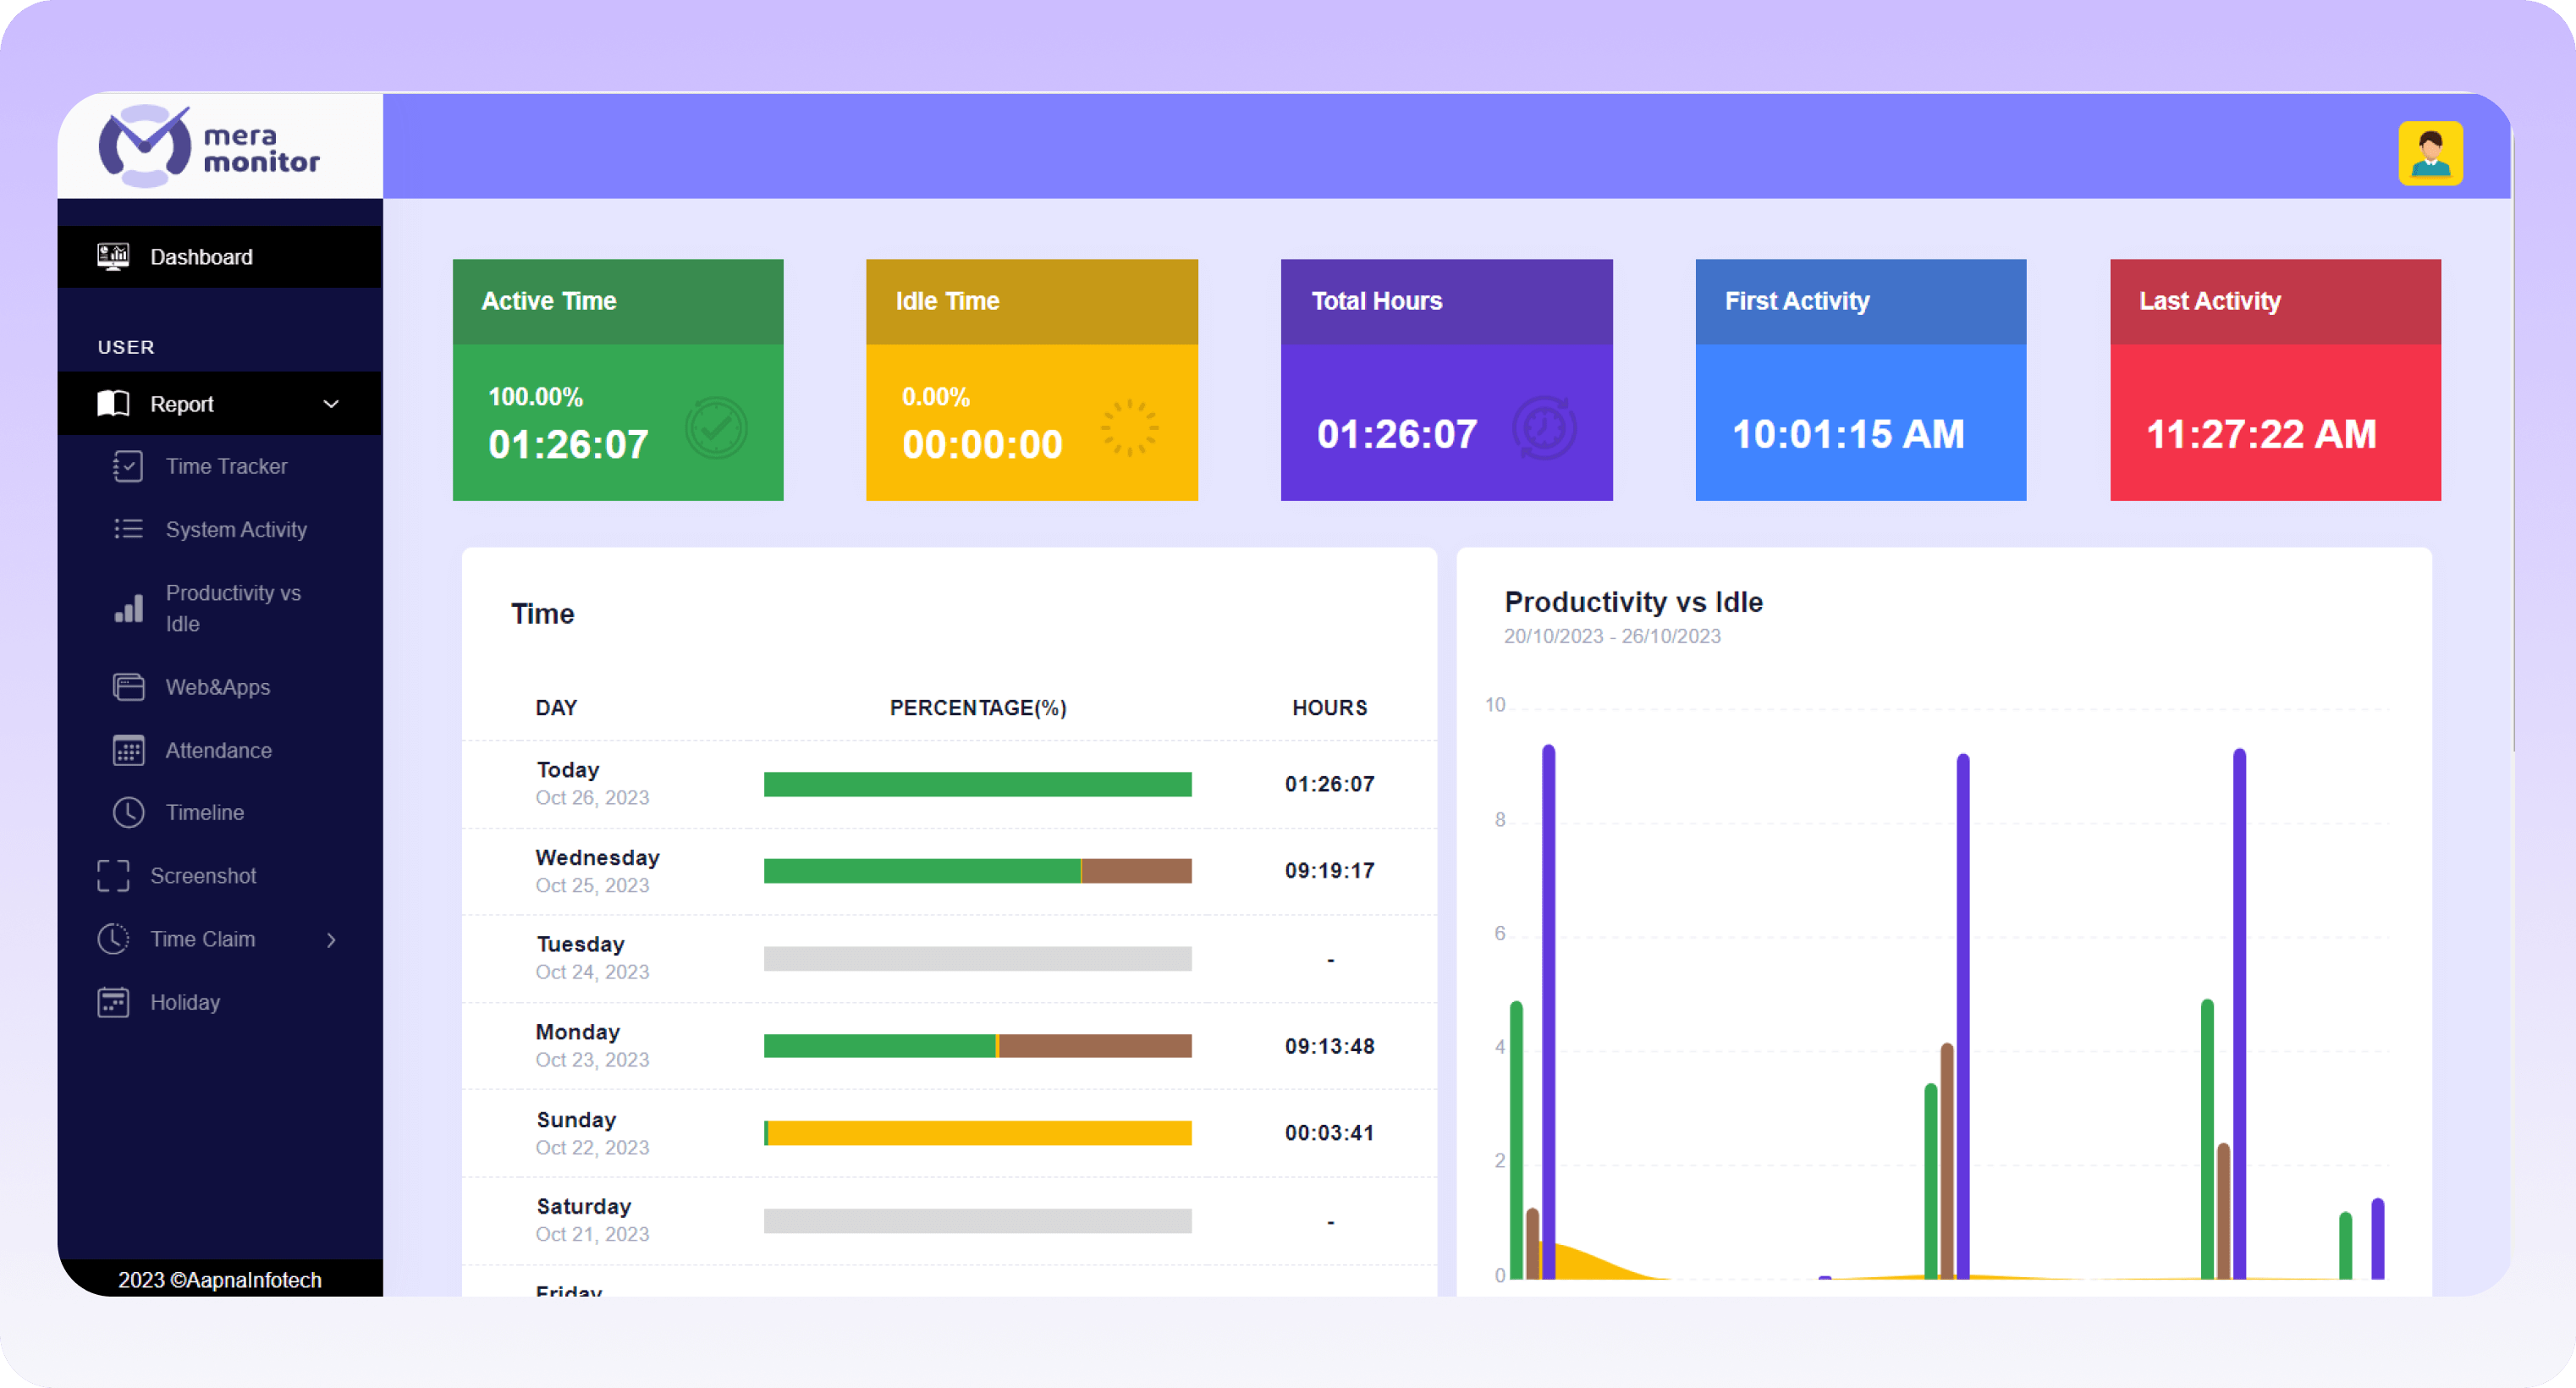Select the Holiday icon
Screen dimensions: 2576x1388
[x=112, y=1001]
